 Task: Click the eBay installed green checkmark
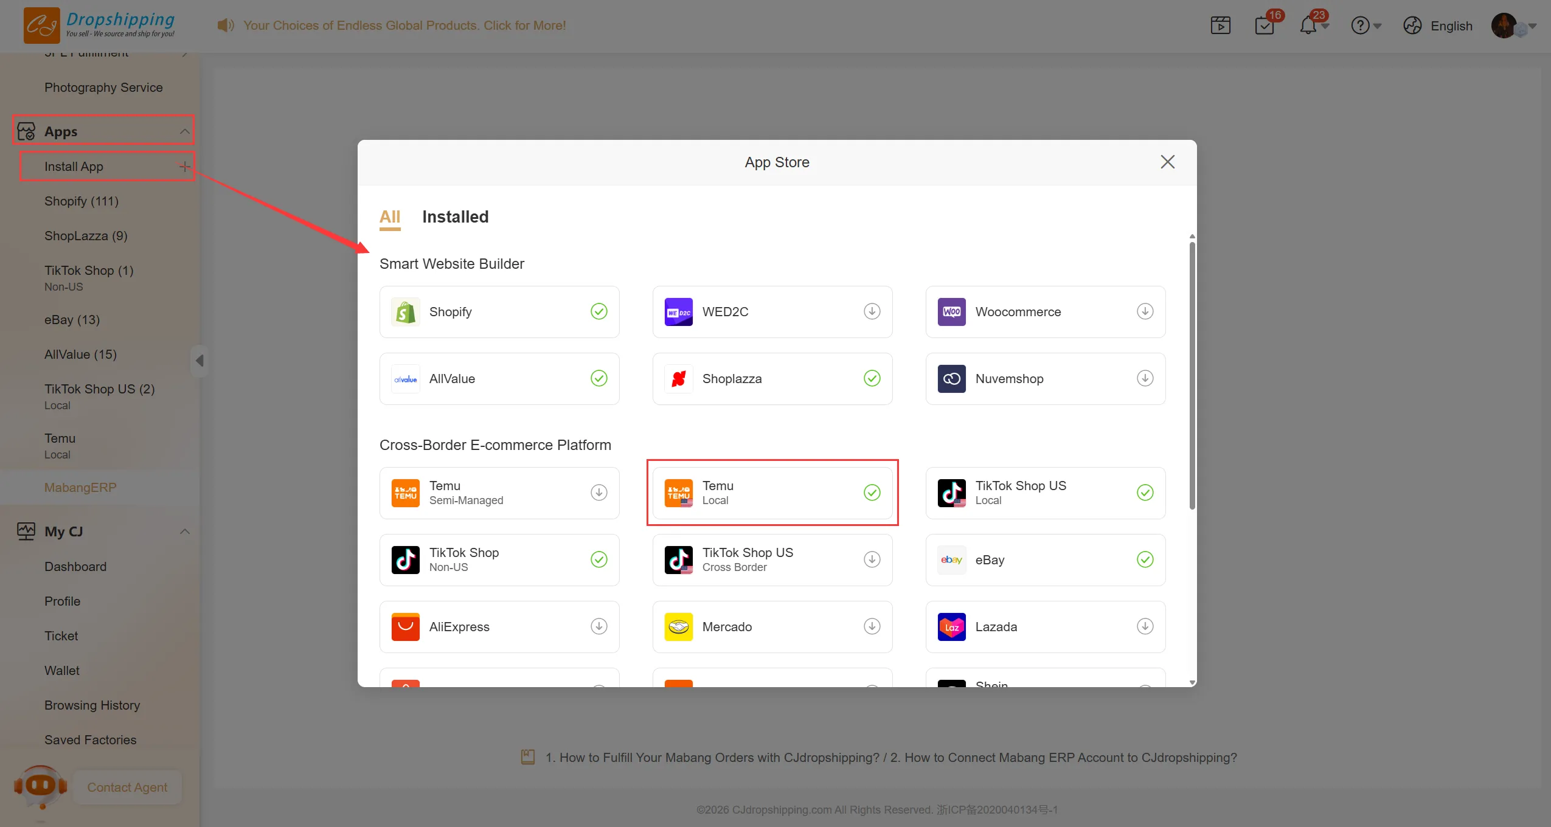[x=1145, y=559]
